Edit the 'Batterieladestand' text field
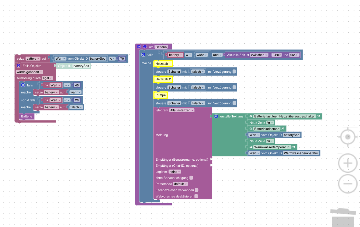Viewport: 360px width, 227px height. (267, 129)
